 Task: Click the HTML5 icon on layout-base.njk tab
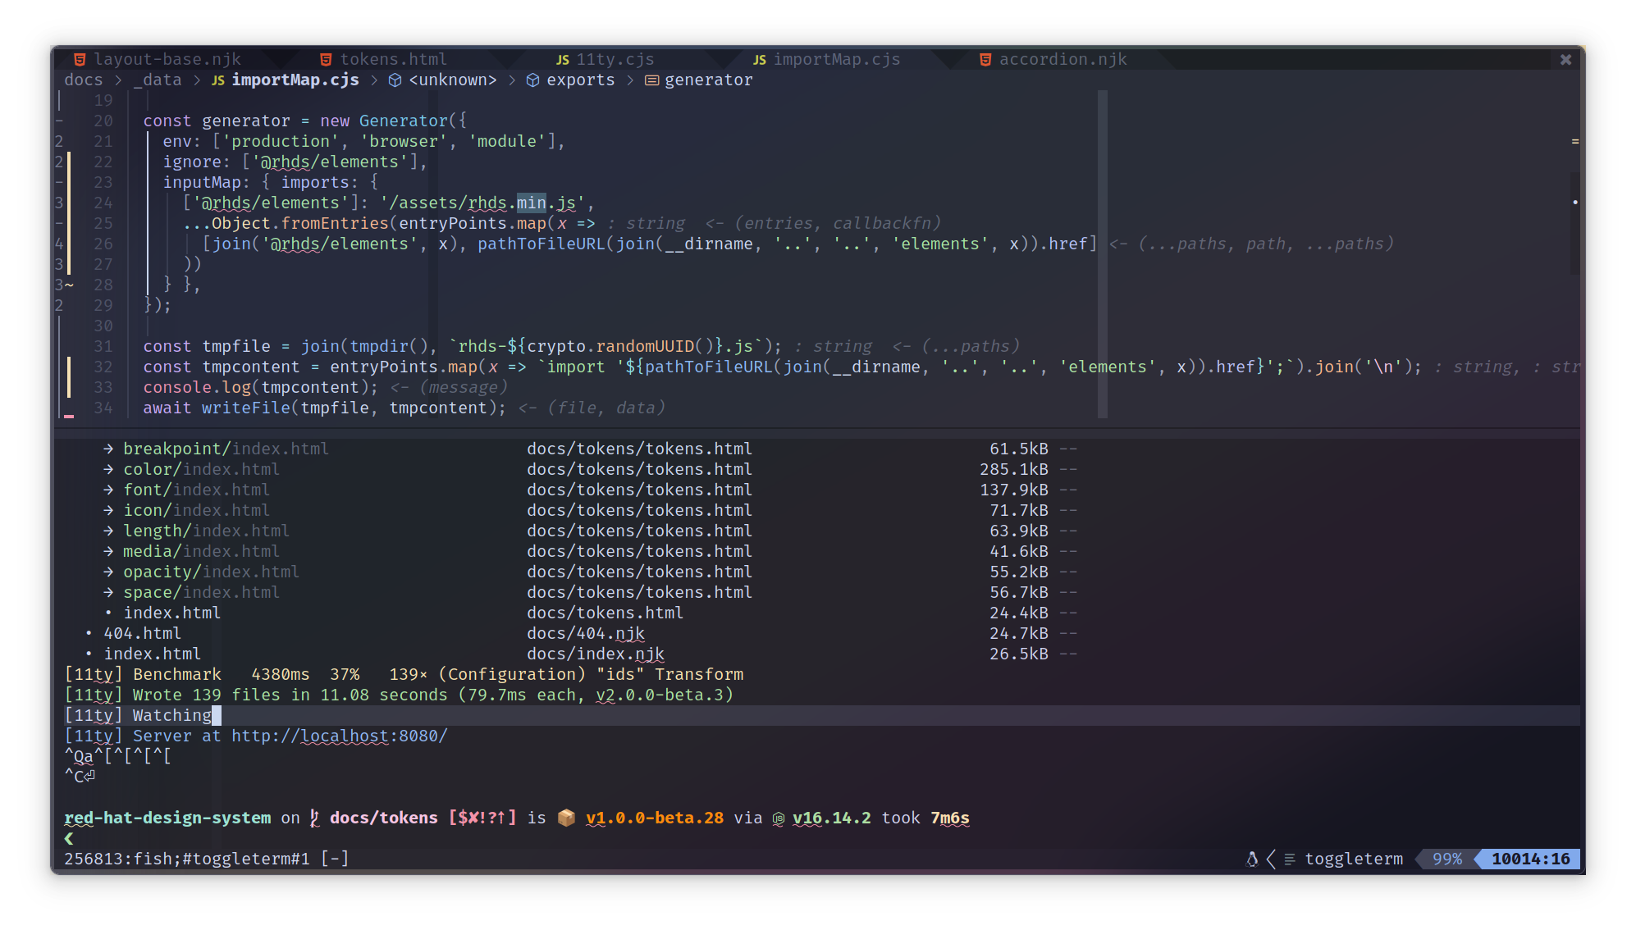click(x=79, y=58)
